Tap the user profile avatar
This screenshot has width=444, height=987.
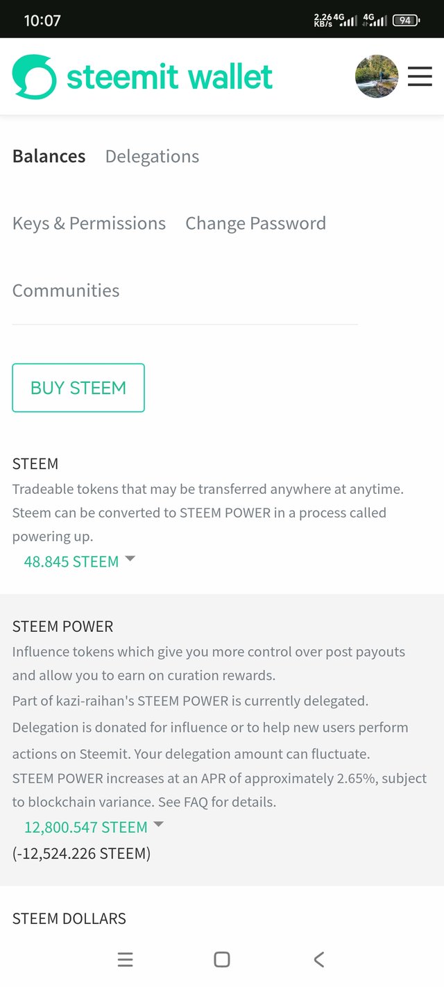[x=377, y=76]
